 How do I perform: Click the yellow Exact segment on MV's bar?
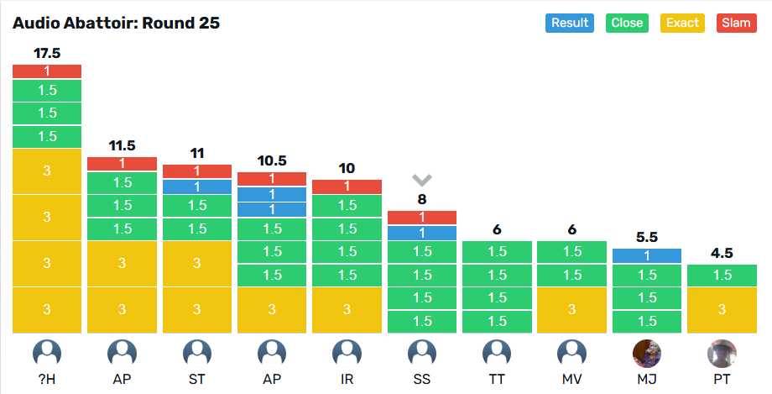click(571, 309)
